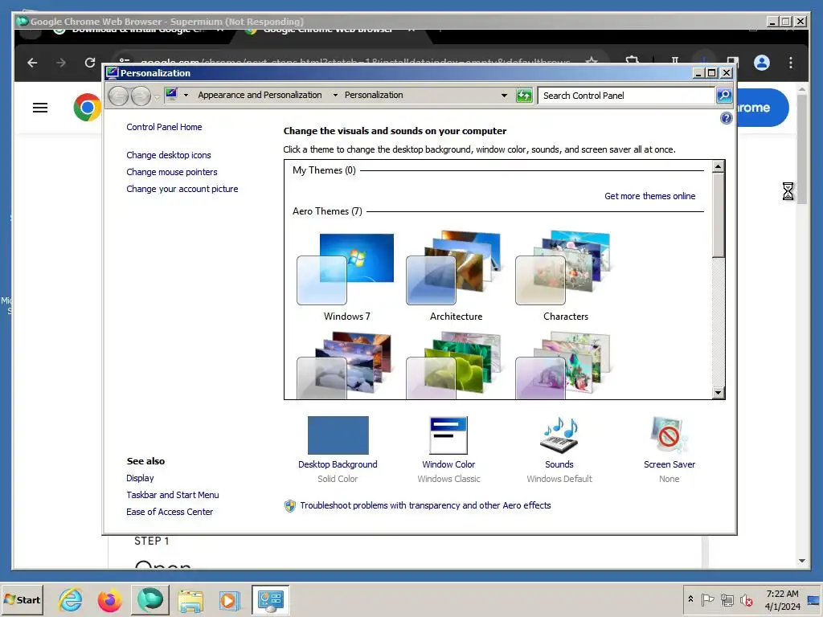This screenshot has height=617, width=823.
Task: Click Action Center flag tray icon
Action: [x=707, y=599]
